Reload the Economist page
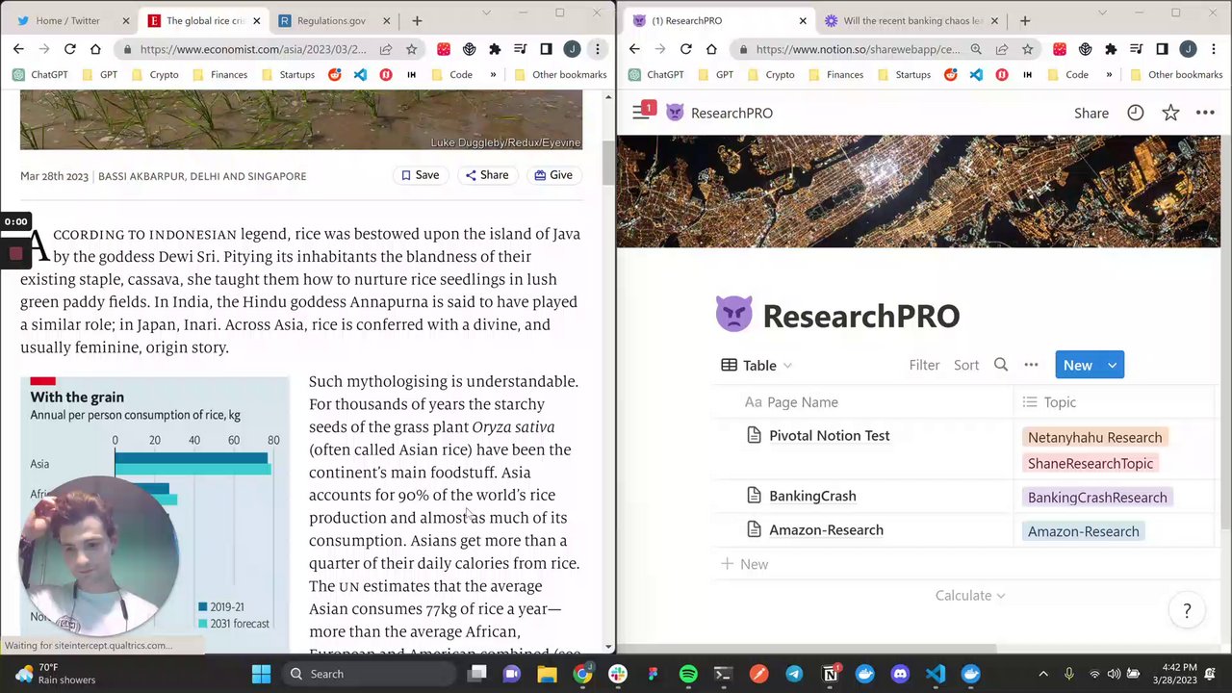Screen dimensions: 1232x693 (69, 49)
